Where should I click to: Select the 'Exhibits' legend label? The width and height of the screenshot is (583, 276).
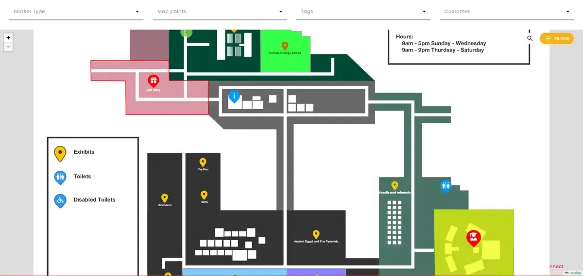(84, 152)
